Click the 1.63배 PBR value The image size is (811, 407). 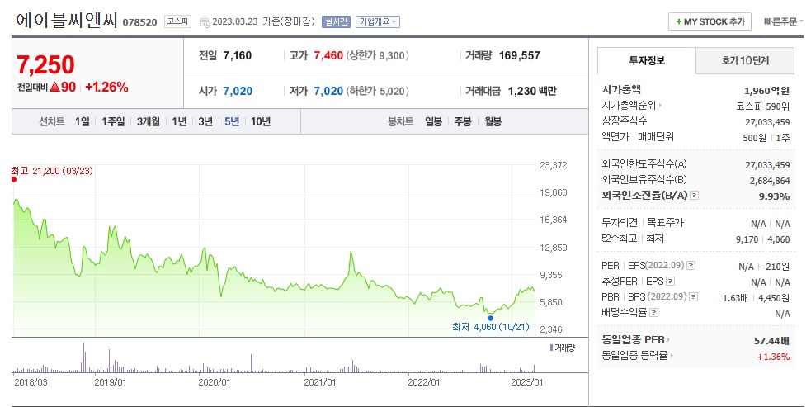coord(735,298)
